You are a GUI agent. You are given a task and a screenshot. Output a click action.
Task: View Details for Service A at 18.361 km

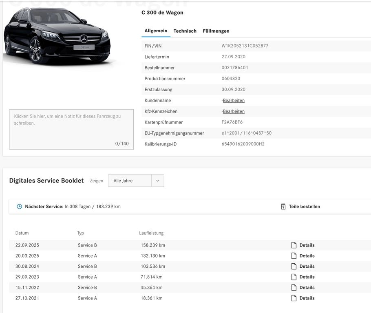(x=307, y=298)
